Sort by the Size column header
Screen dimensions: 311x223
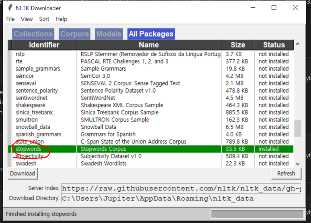(x=238, y=45)
